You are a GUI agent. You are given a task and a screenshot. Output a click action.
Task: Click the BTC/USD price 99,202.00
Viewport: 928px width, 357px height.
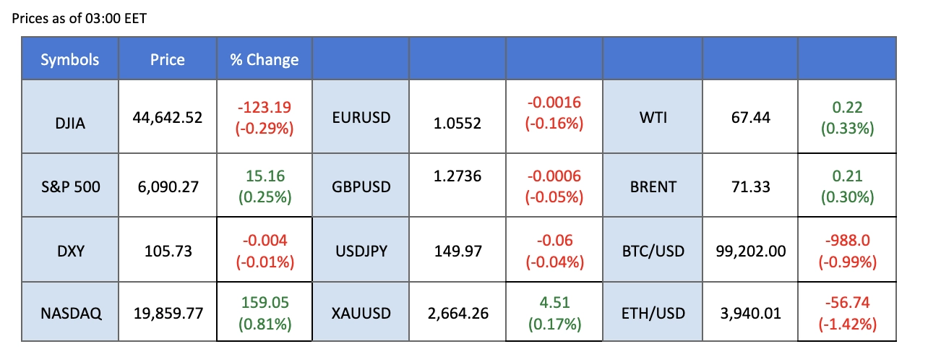(x=749, y=251)
